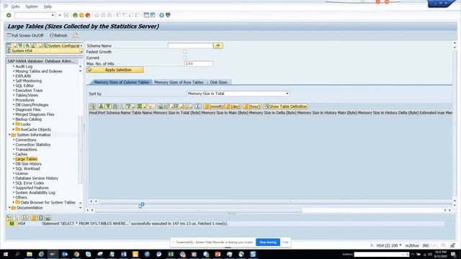This screenshot has width=461, height=259.
Task: Click the blue Help icon in toolbar
Action: pyautogui.click(x=161, y=15)
